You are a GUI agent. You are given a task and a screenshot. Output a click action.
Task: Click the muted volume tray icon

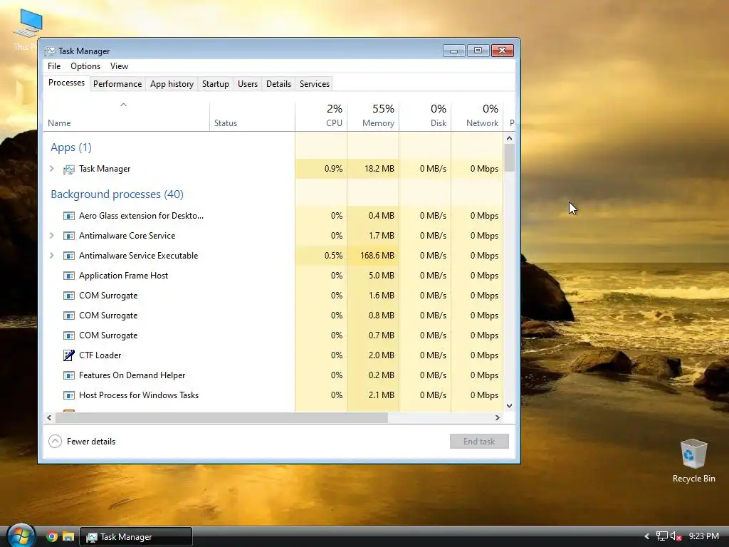(x=676, y=536)
